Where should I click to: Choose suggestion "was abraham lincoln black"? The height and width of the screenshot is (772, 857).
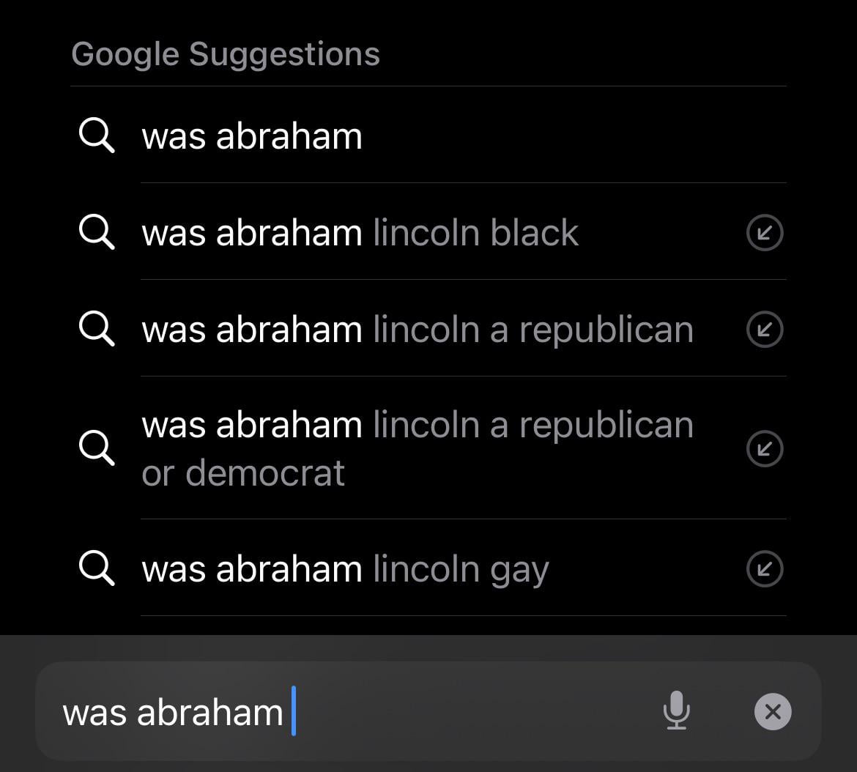(x=360, y=233)
